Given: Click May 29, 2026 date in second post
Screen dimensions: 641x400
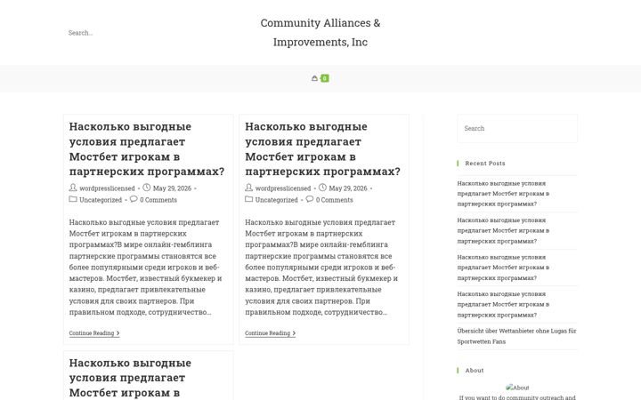Looking at the screenshot, I should pos(348,188).
